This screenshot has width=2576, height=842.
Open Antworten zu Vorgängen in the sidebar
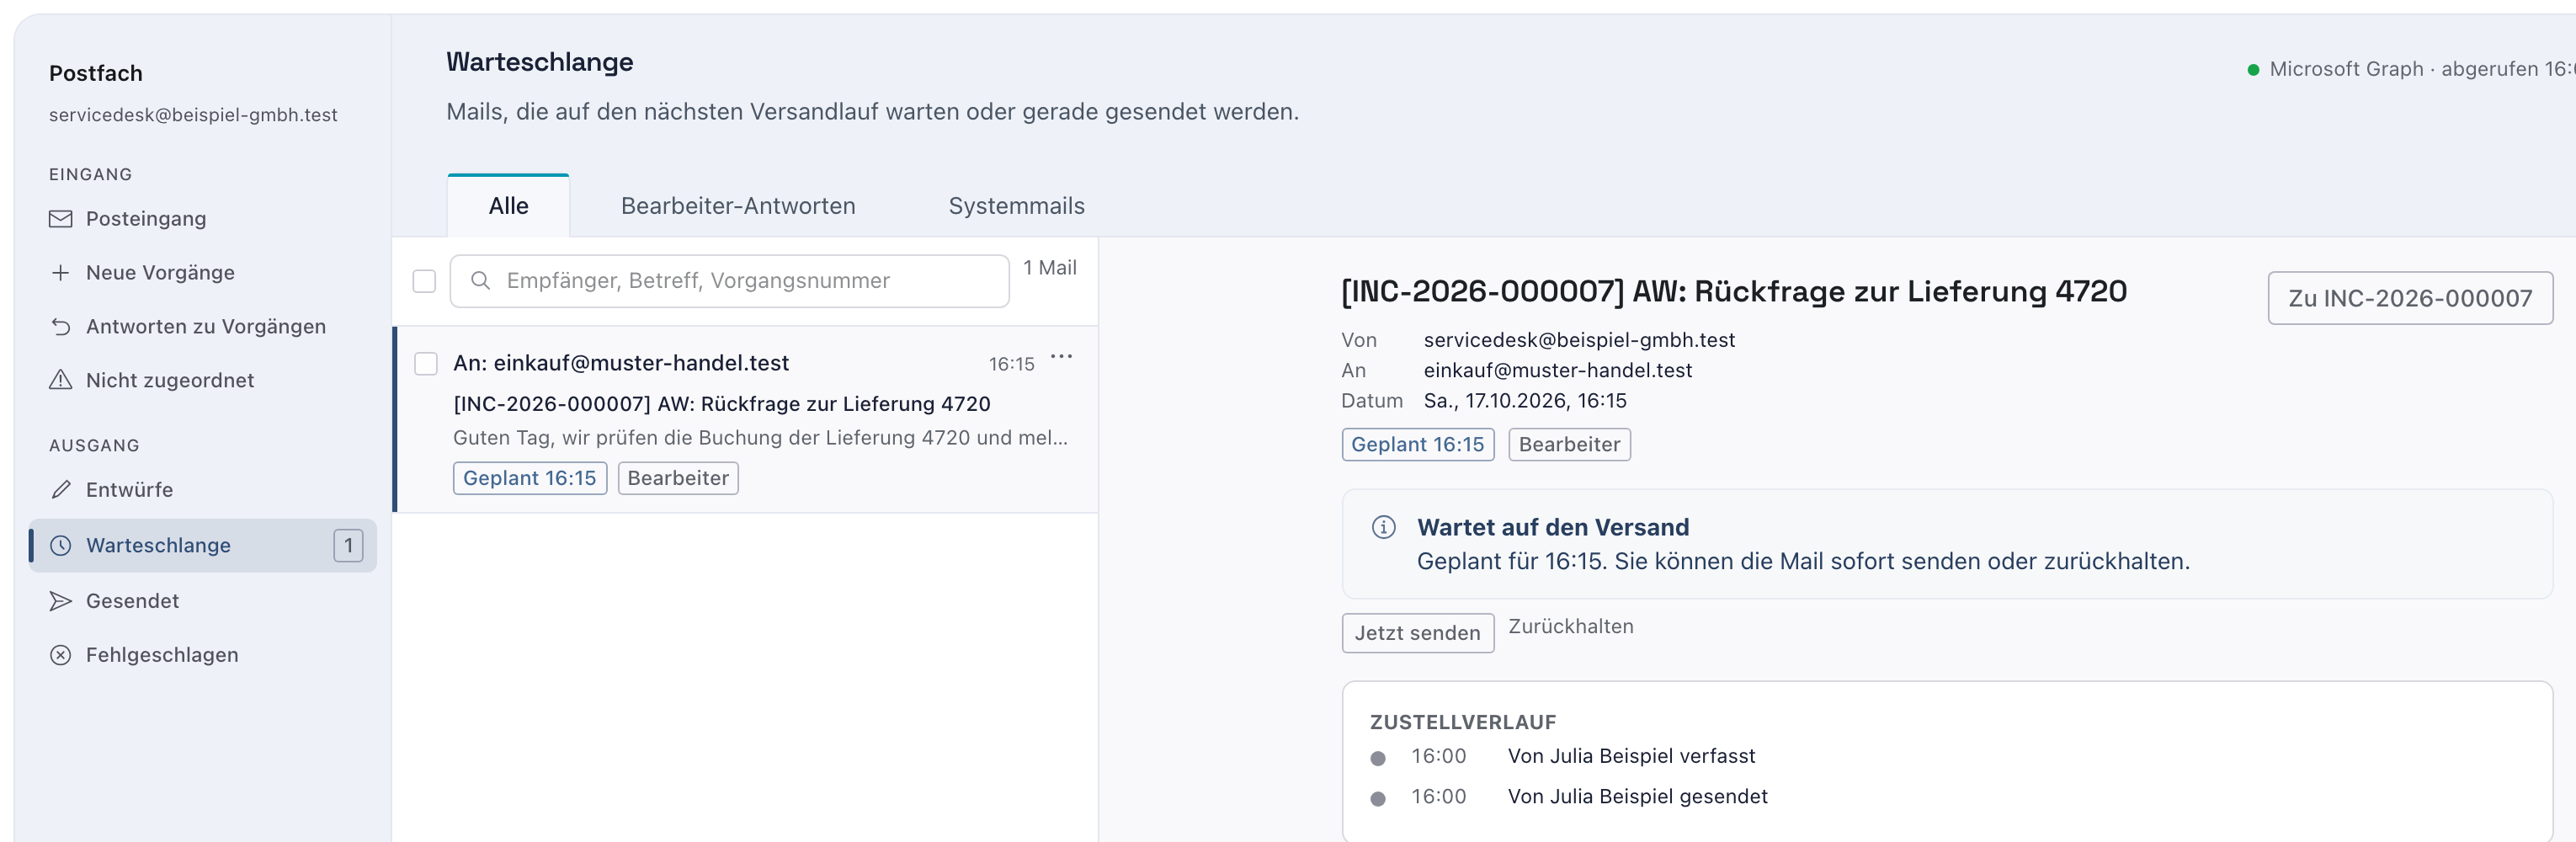click(x=203, y=327)
